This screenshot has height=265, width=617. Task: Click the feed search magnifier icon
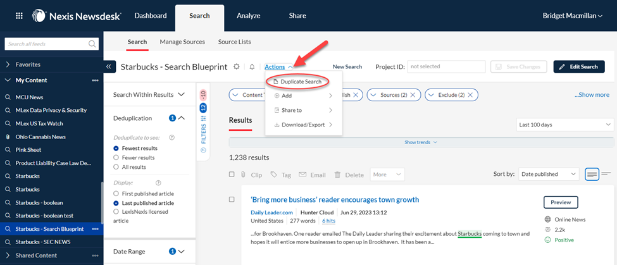click(x=92, y=44)
